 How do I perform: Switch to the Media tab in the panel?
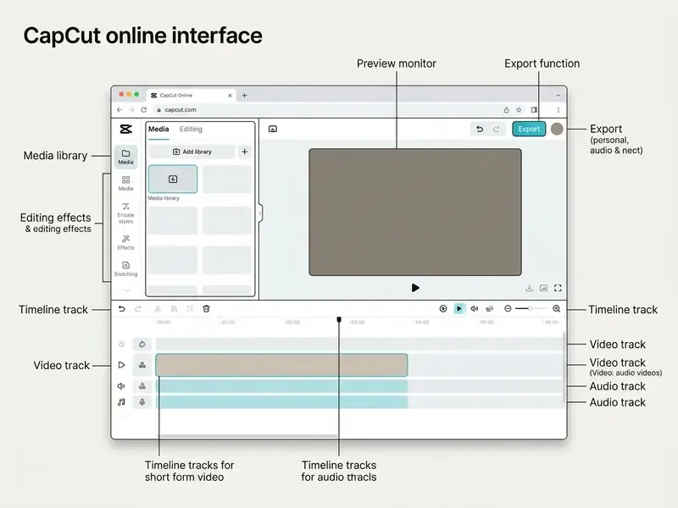tap(158, 129)
